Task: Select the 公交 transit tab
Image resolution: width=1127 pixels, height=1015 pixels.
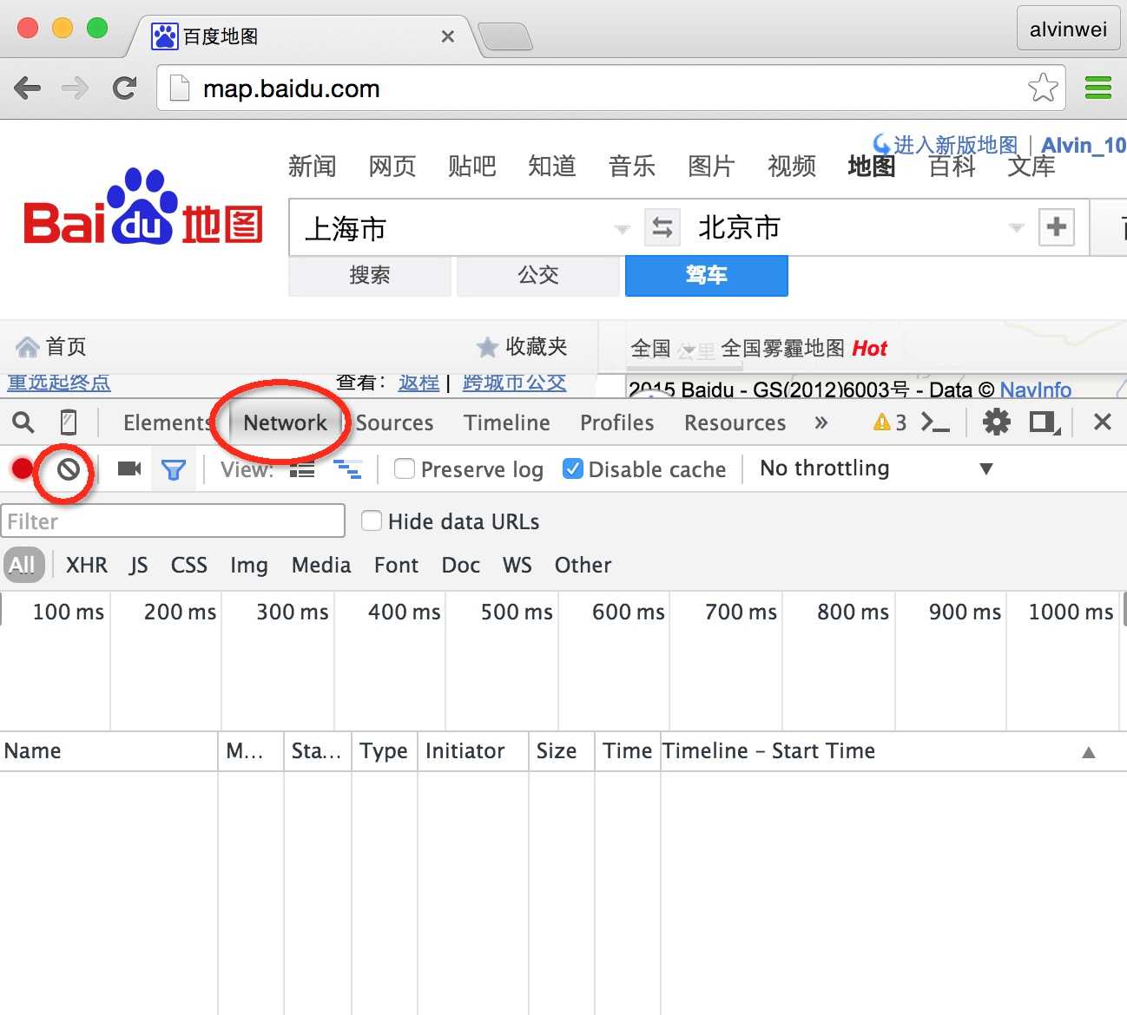Action: [x=538, y=275]
